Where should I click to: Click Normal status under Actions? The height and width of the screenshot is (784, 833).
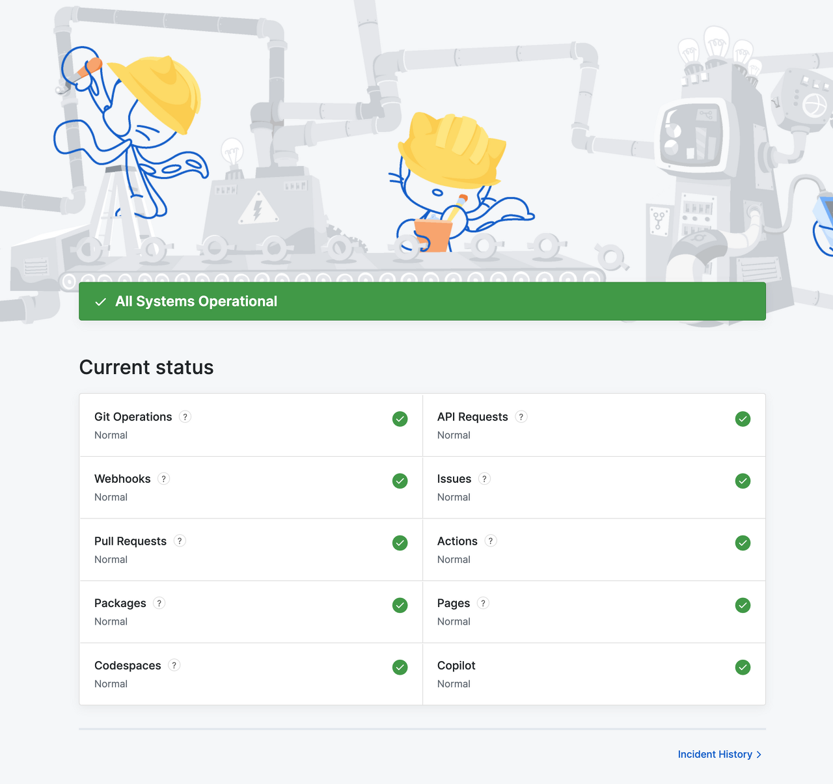pos(454,560)
